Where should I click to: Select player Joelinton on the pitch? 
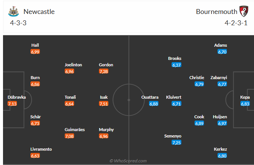[x=73, y=65]
